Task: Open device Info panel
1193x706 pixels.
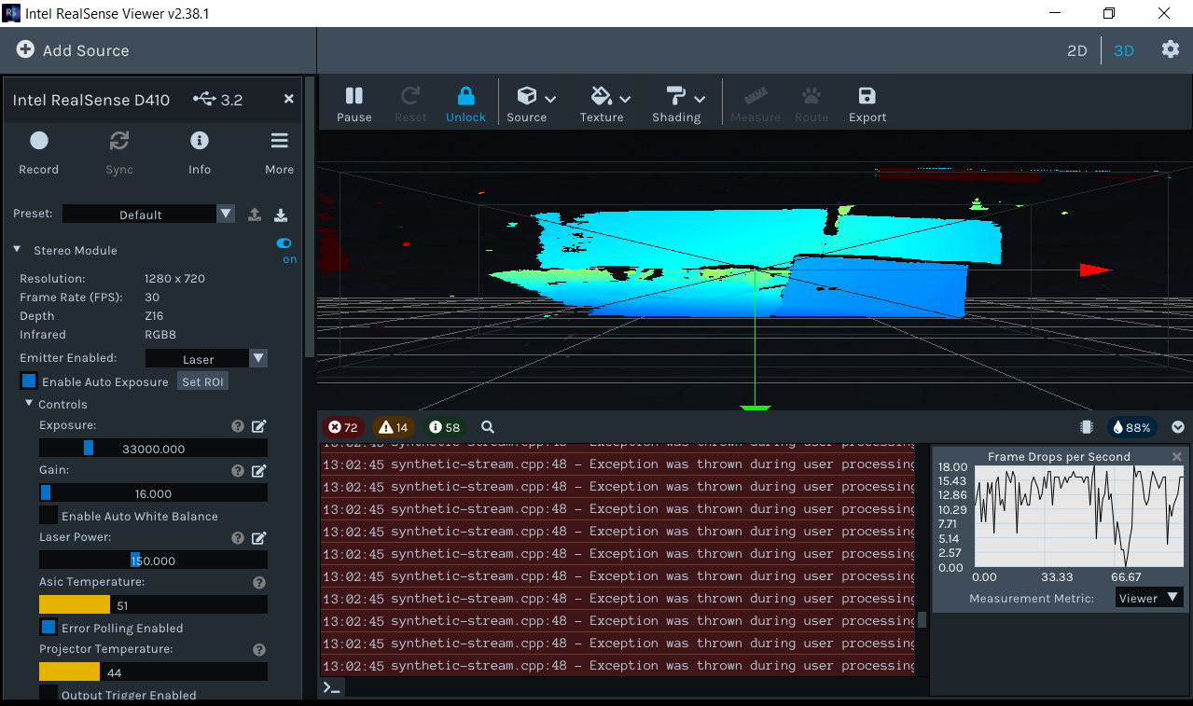Action: (199, 140)
